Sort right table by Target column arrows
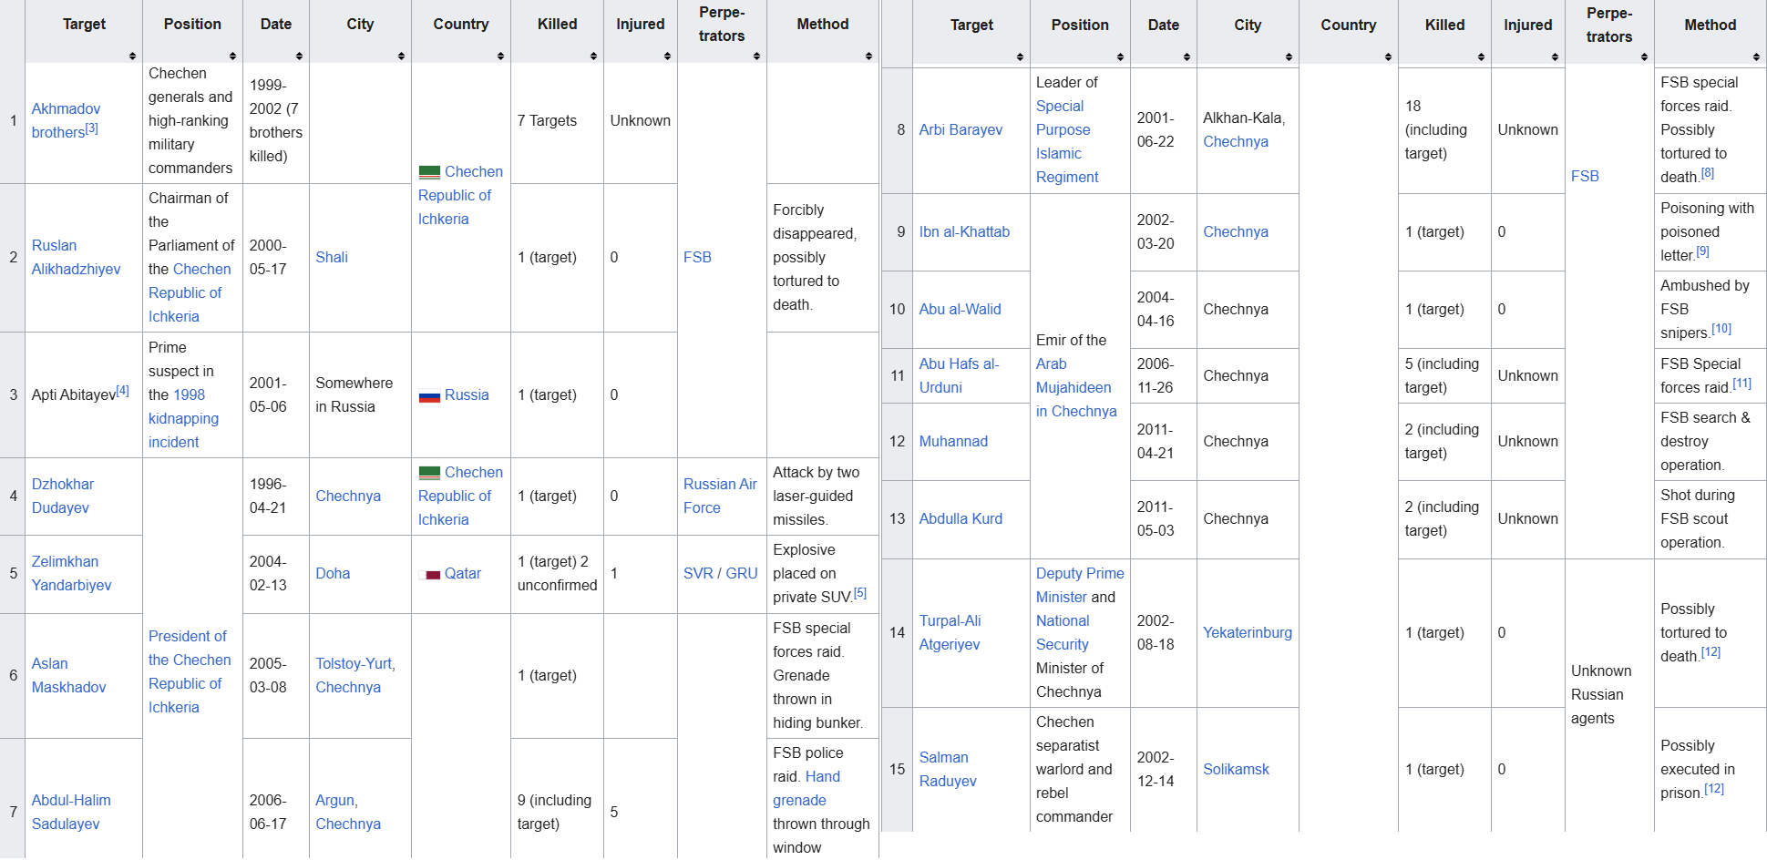Screen dimensions: 1767x860 pos(1021,57)
